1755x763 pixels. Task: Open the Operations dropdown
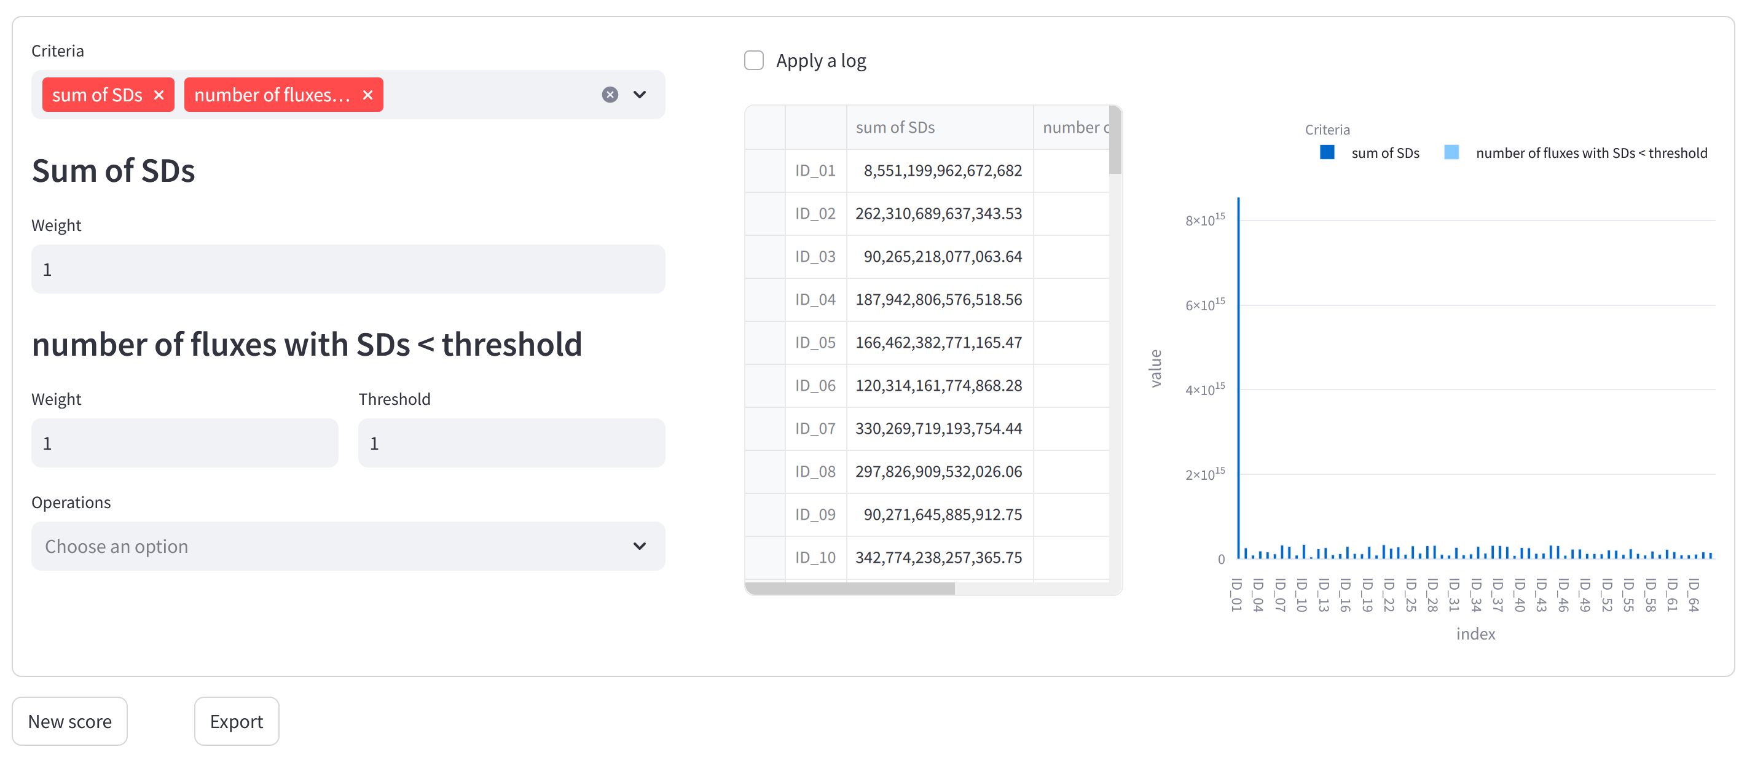348,546
